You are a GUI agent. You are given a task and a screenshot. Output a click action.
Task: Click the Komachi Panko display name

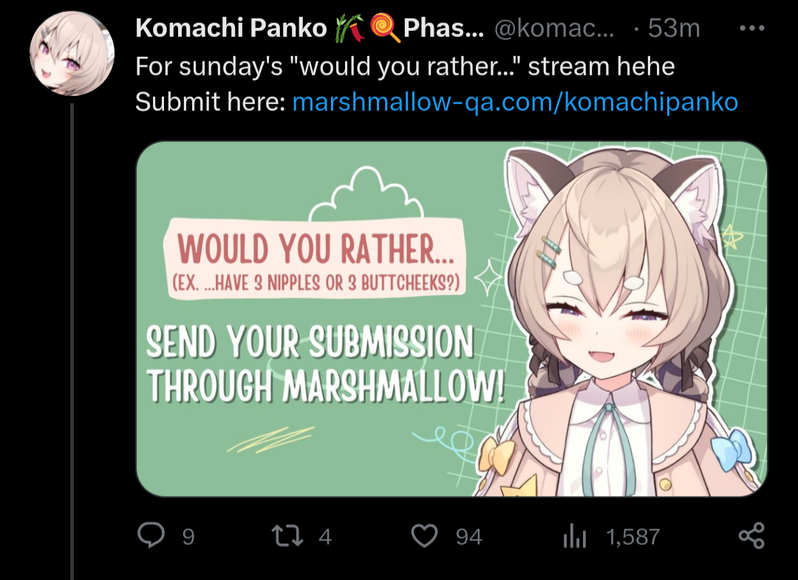pyautogui.click(x=231, y=28)
